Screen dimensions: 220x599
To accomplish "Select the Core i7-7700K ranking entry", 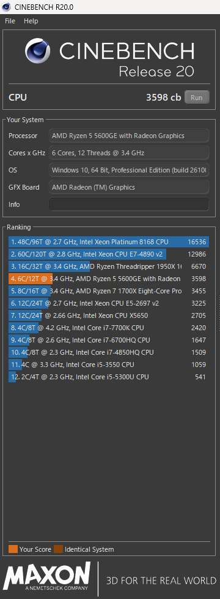I will pos(109,328).
